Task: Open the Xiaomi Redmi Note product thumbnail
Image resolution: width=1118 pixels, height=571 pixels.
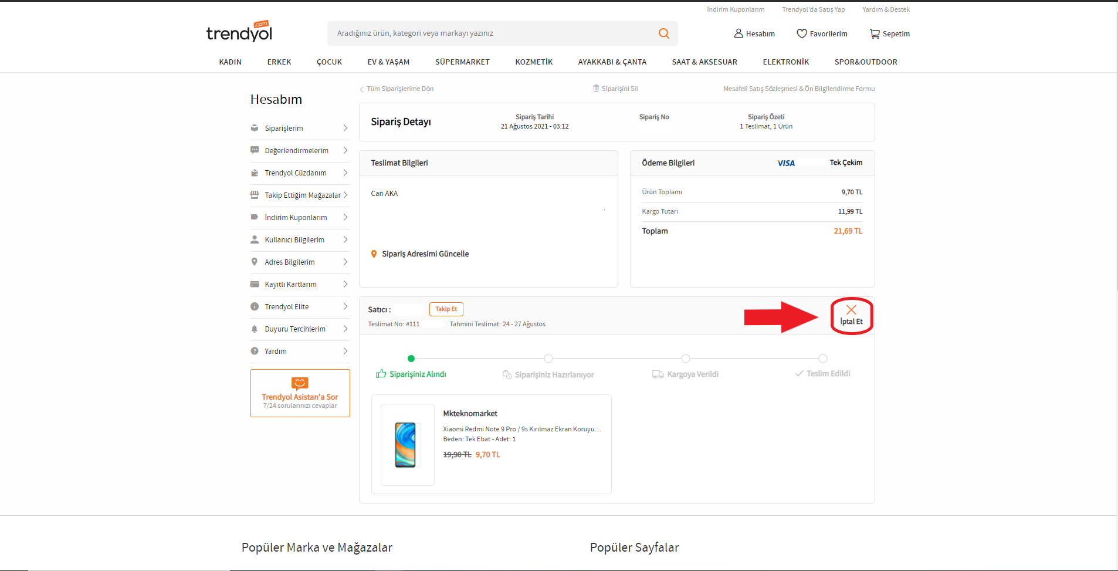Action: [x=407, y=444]
